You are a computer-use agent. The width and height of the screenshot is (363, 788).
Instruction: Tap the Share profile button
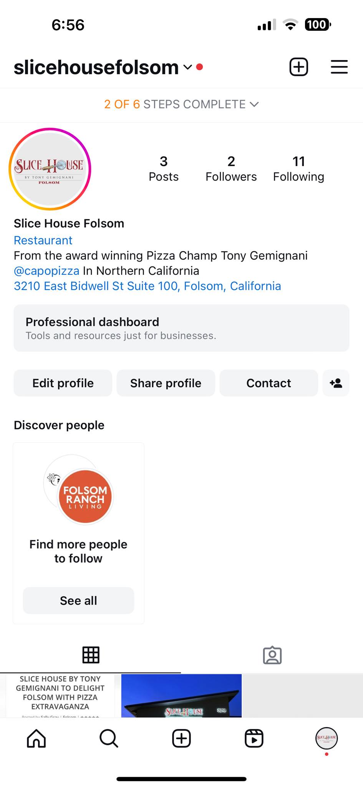[x=166, y=383]
